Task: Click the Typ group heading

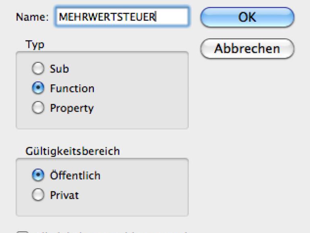Action: (35, 44)
